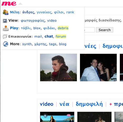Open the γυναίκες members link
123x122 pixels.
pyautogui.click(x=44, y=12)
